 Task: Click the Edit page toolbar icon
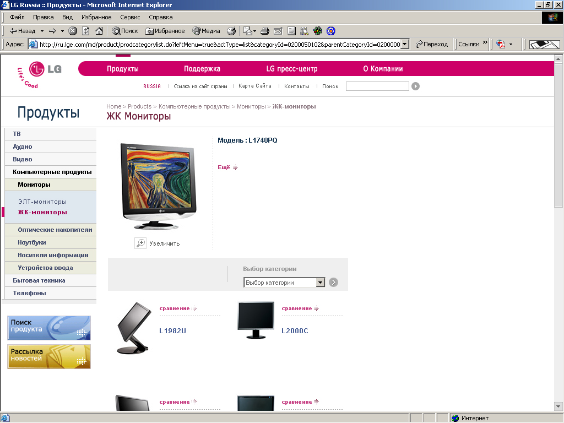pyautogui.click(x=278, y=31)
